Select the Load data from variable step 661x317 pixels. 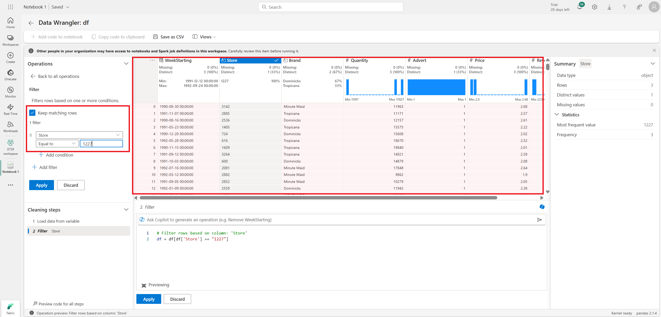pyautogui.click(x=58, y=221)
